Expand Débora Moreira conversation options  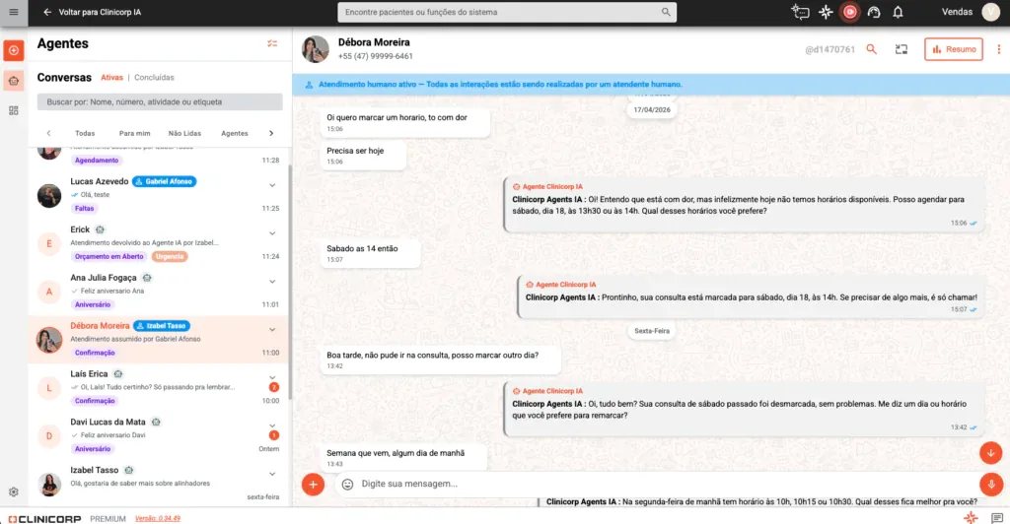coord(272,330)
